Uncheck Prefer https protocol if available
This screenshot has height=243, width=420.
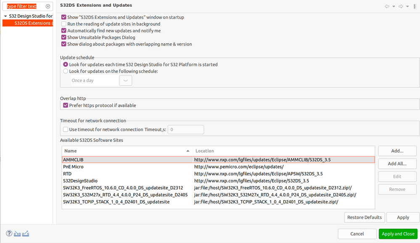tap(66, 106)
